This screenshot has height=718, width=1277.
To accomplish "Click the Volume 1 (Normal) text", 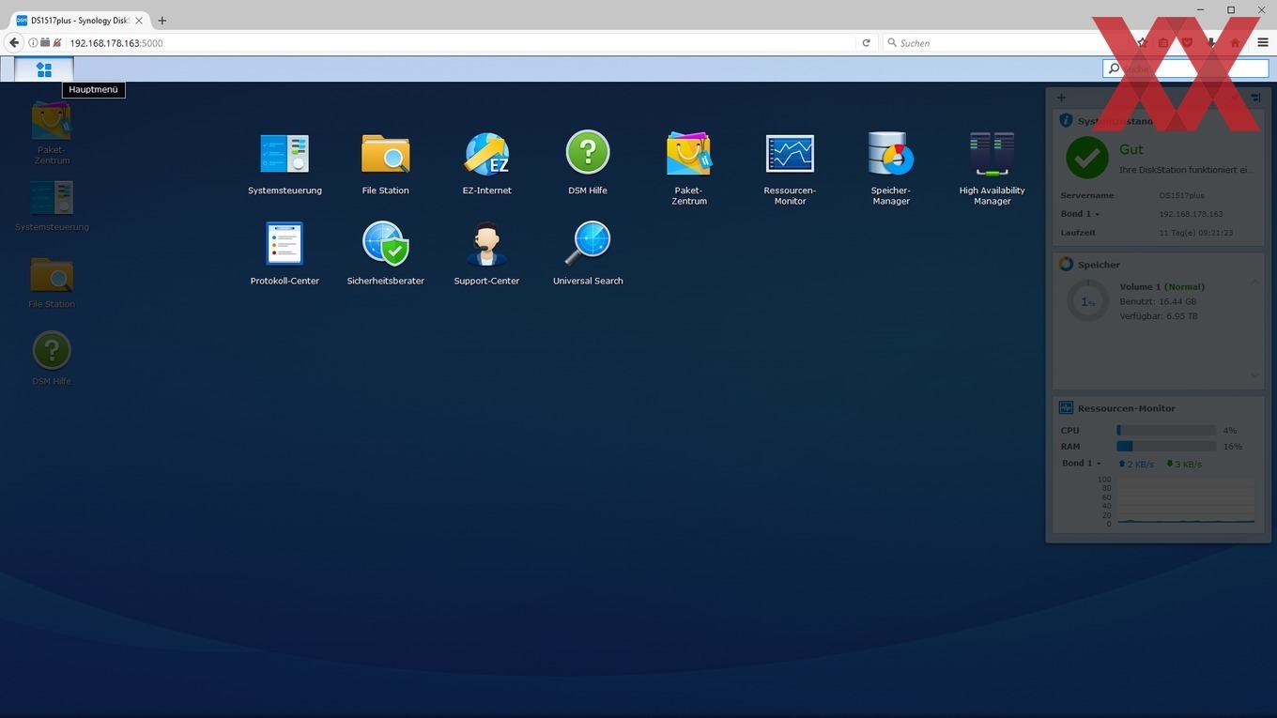I will 1162,286.
